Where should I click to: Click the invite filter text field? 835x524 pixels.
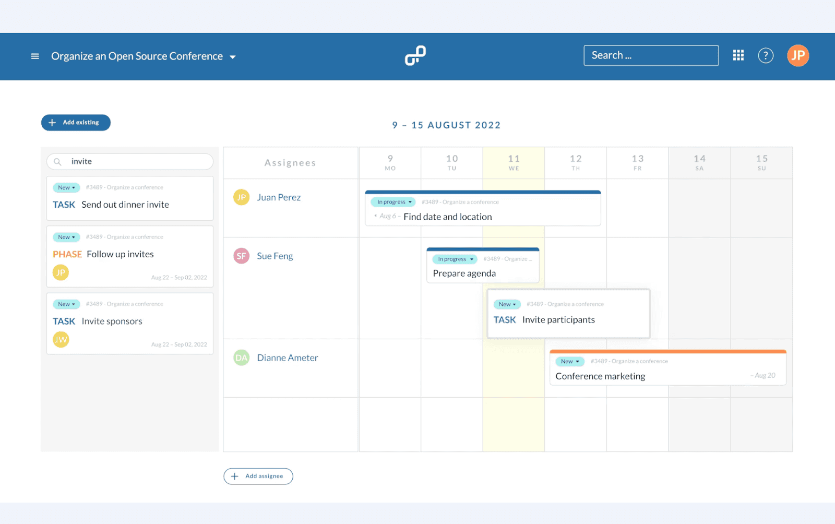(130, 161)
